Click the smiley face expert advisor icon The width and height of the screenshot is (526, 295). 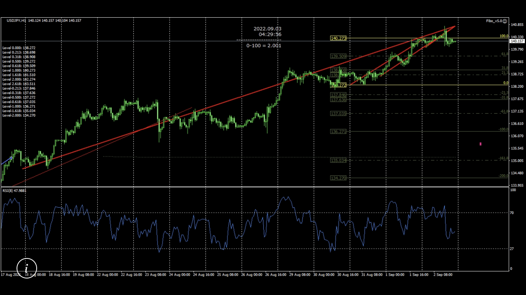tap(505, 21)
